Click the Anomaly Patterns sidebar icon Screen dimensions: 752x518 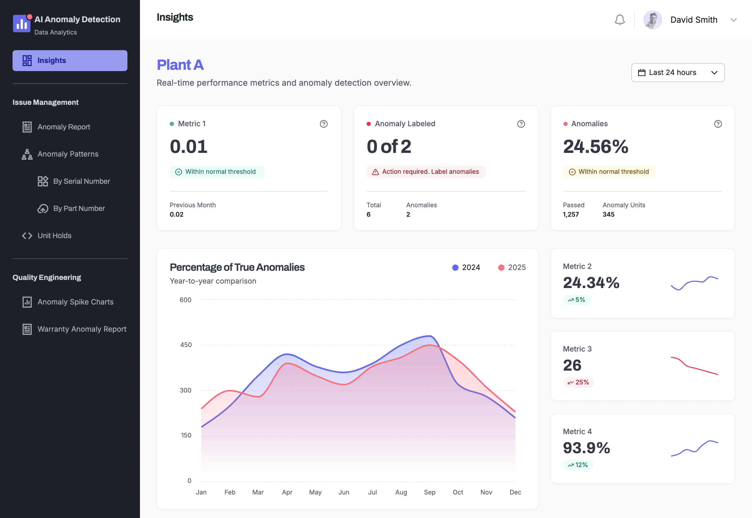(x=27, y=154)
